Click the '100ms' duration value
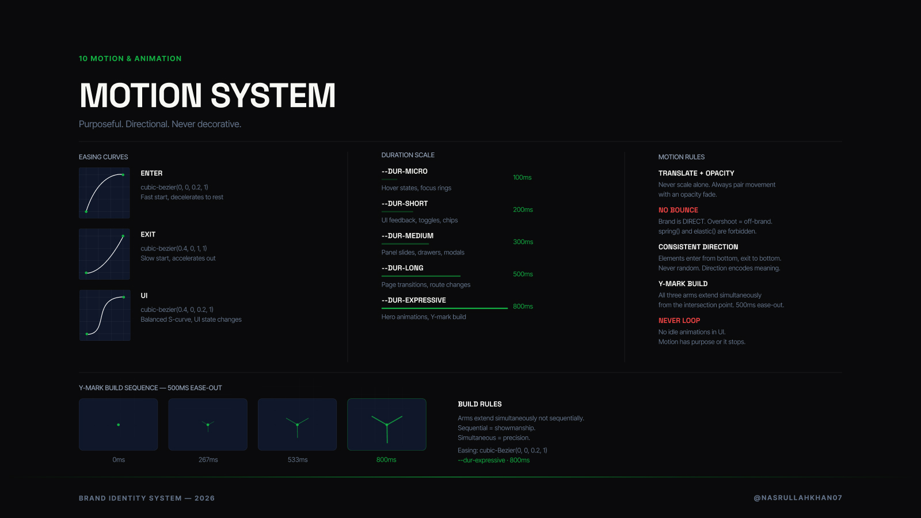921x518 pixels. (522, 177)
